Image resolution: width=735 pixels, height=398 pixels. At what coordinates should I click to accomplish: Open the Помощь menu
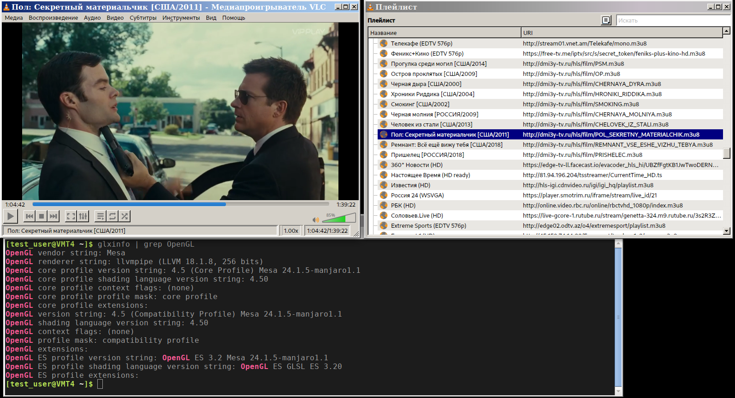pyautogui.click(x=234, y=18)
